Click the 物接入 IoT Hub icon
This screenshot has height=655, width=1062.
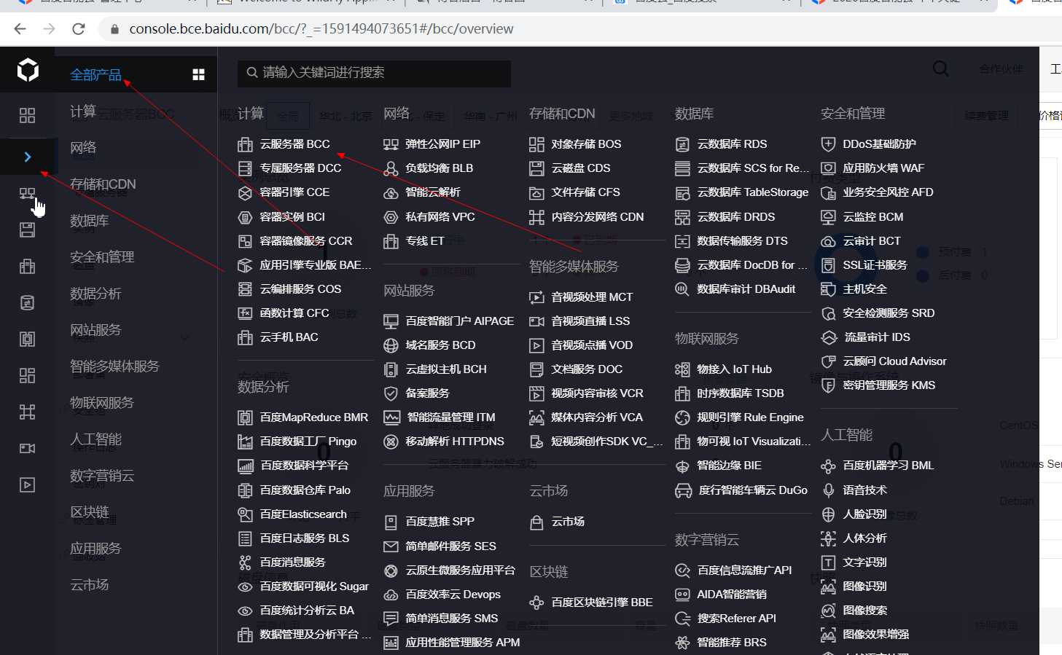[x=682, y=369]
